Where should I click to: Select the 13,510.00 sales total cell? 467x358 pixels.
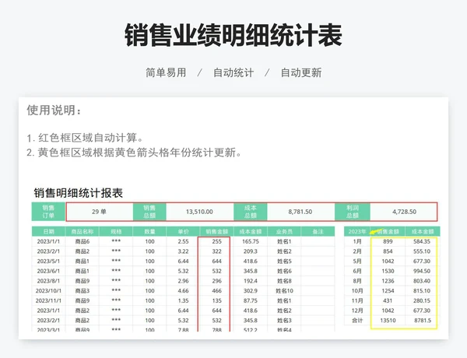199,212
